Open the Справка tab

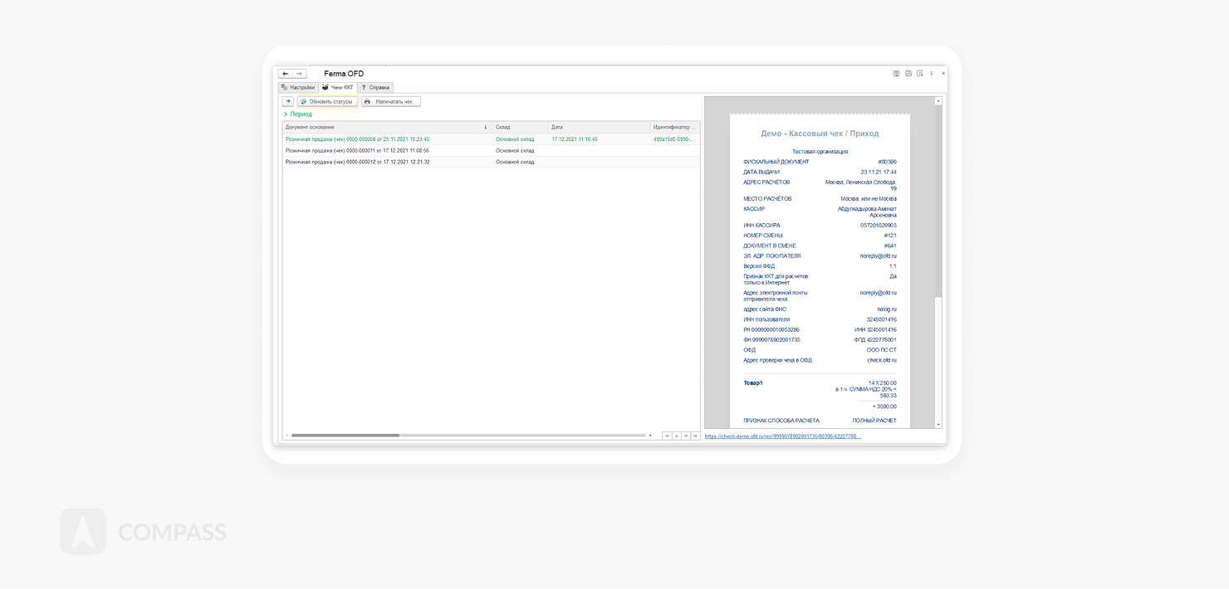coord(375,87)
